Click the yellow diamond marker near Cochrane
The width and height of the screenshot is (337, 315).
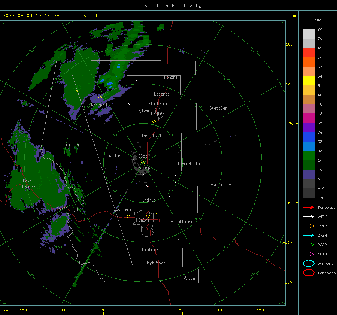128,216
